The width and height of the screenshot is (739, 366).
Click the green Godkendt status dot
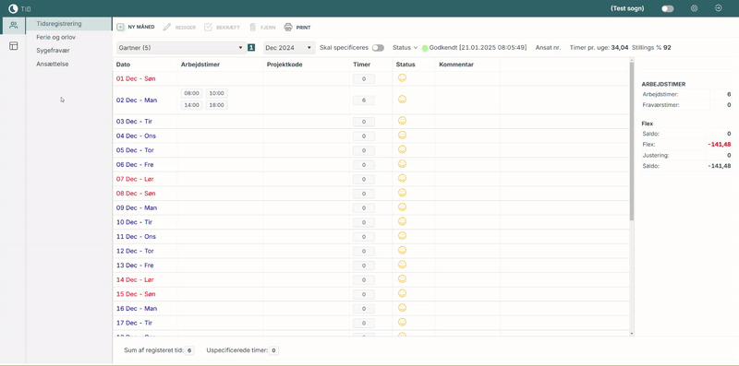click(425, 48)
